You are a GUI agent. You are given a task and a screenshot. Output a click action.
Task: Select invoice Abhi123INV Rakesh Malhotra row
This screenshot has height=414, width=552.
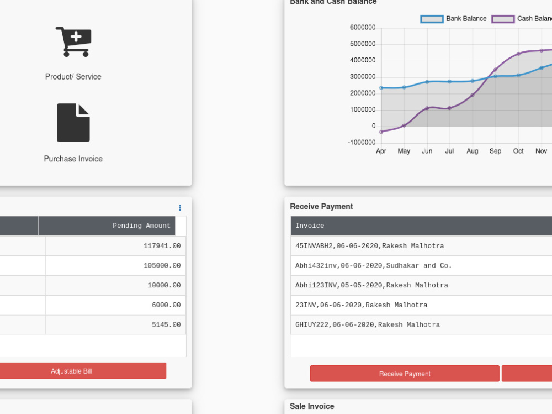click(421, 285)
